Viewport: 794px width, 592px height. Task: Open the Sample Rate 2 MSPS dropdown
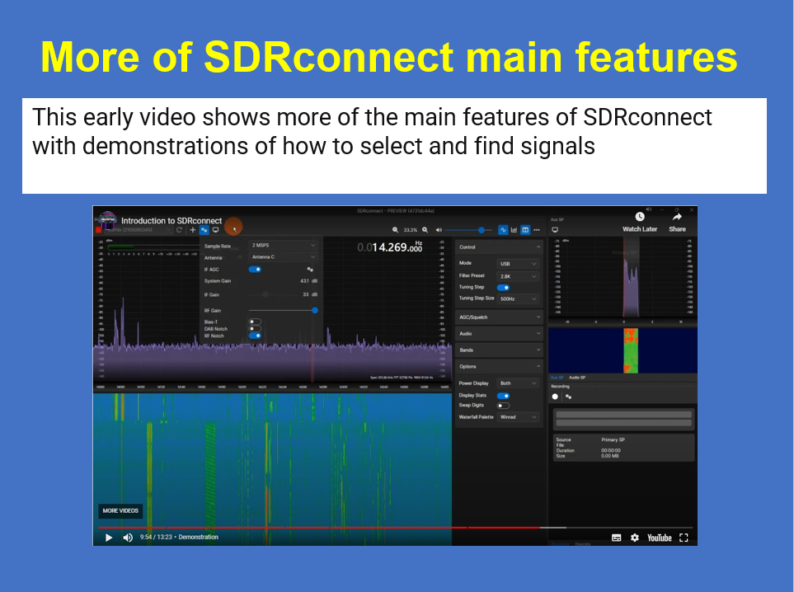pyautogui.click(x=284, y=245)
